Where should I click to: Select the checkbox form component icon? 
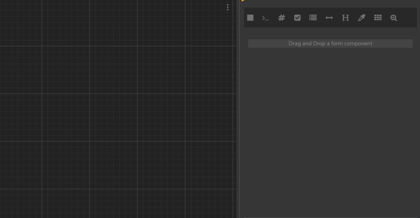(x=297, y=18)
